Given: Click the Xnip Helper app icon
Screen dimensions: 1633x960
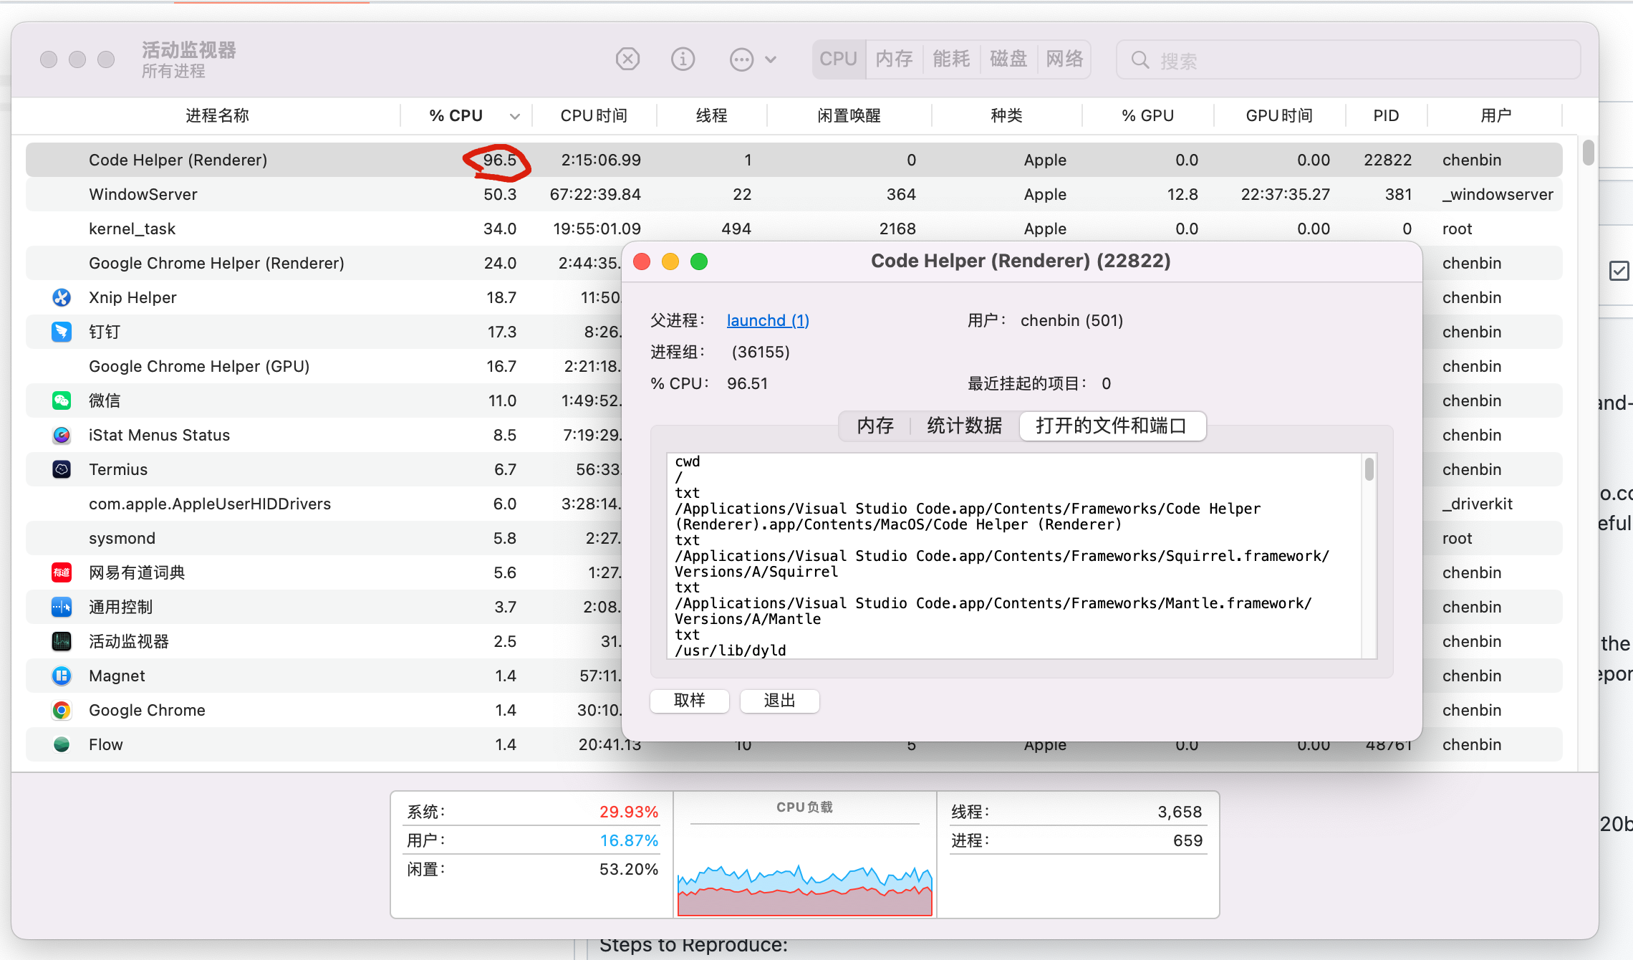Looking at the screenshot, I should pos(62,297).
